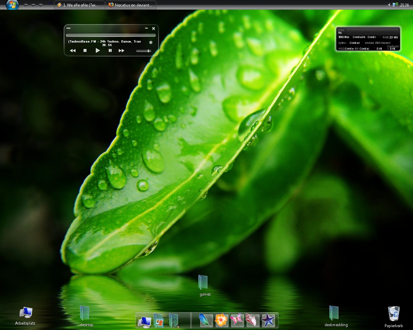
Task: Open the Windows Start orb
Action: pos(12,5)
